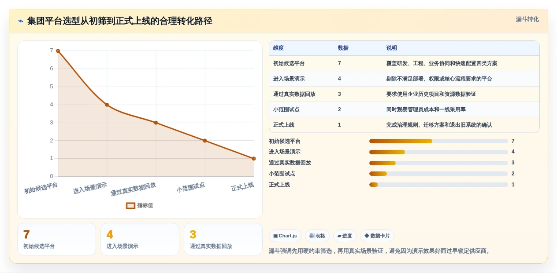Click the 通过真实数据回放 progress bar

438,163
